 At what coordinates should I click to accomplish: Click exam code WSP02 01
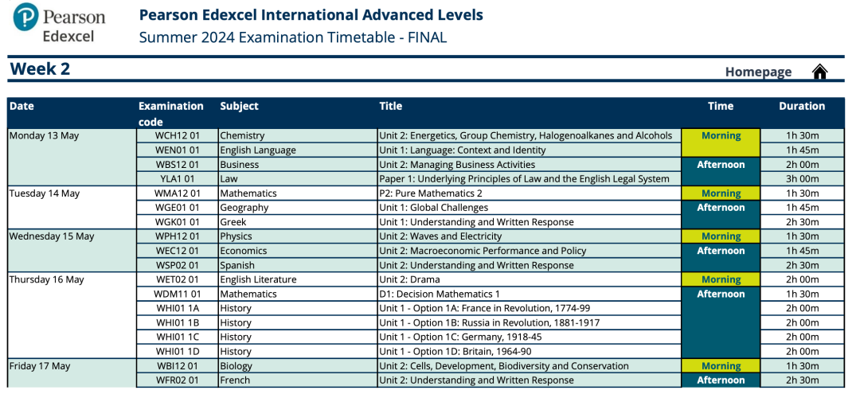click(x=177, y=265)
